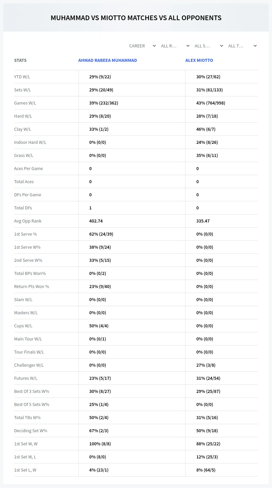Click the chevron arrow beside CAREER
Viewport: 272px width, 488px height.
tap(154, 46)
